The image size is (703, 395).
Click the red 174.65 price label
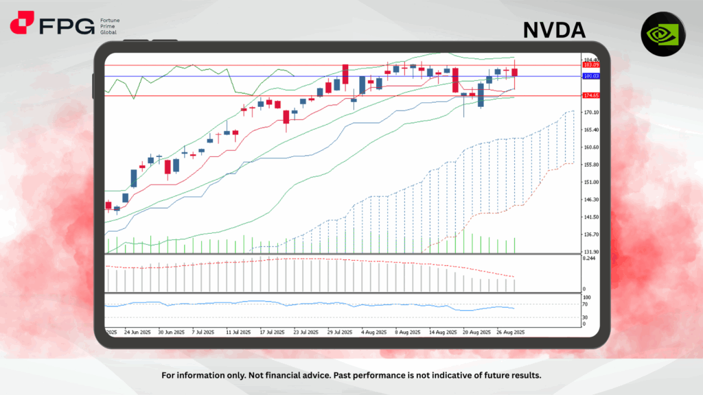590,96
